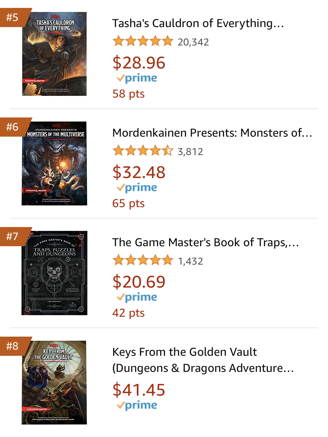Open Tasha's Cauldron of Everything cover thumbnail

coord(54,54)
